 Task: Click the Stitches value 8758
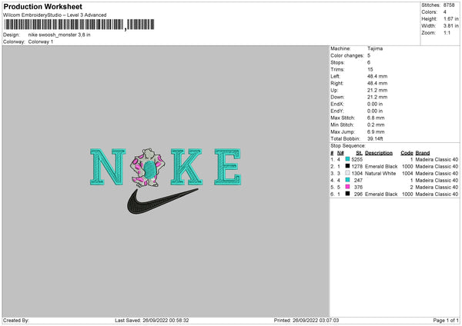pos(449,5)
